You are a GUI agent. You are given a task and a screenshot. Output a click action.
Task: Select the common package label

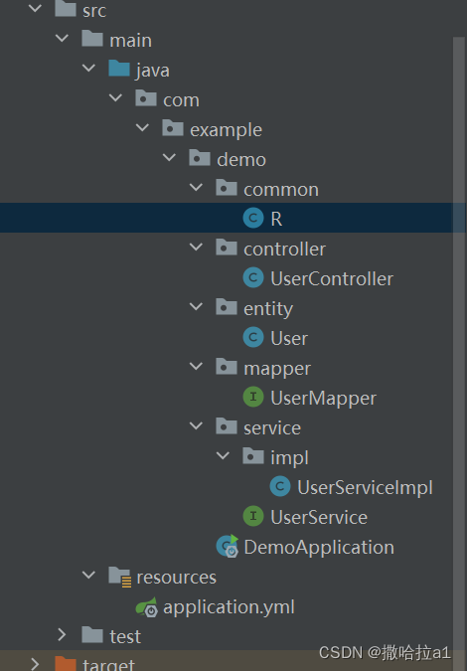coord(281,190)
